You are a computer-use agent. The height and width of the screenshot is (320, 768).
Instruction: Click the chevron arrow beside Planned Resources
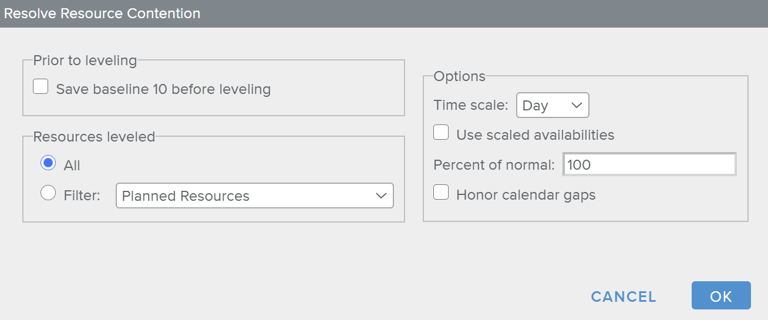[x=381, y=196]
